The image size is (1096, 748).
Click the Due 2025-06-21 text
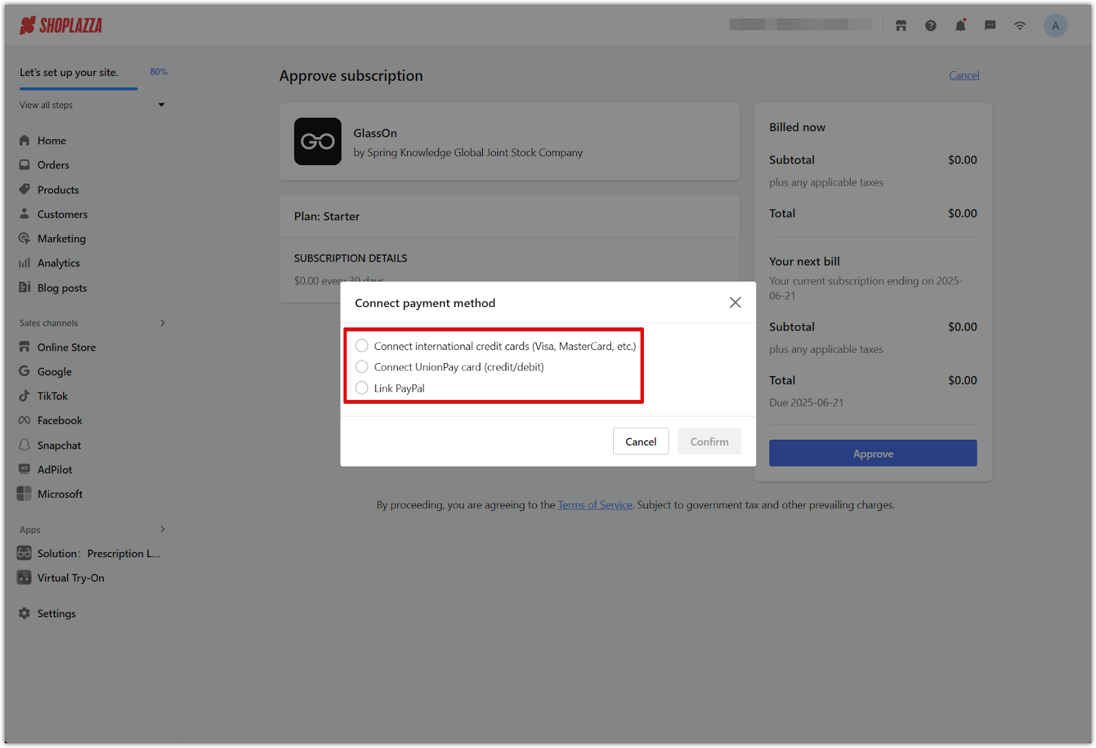coord(806,403)
